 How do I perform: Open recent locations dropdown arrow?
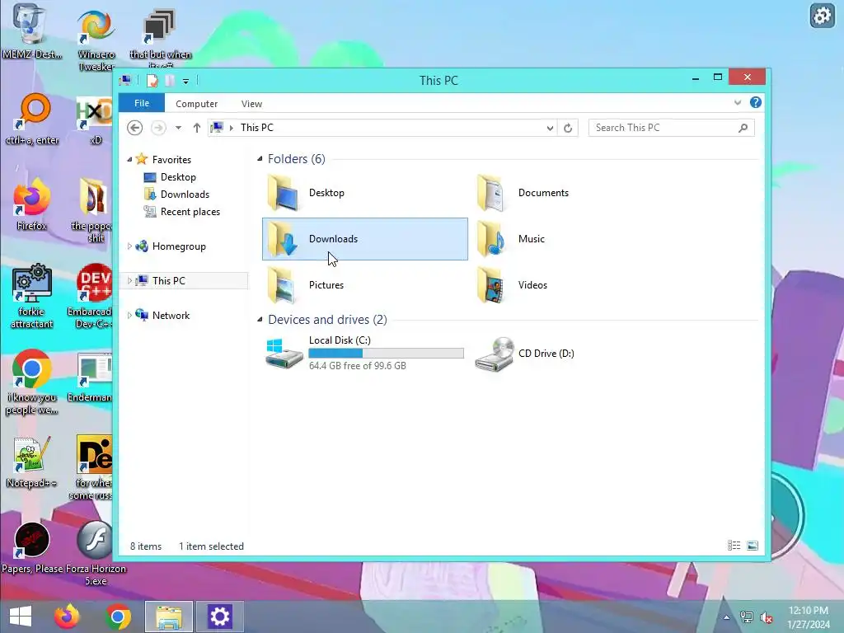178,128
